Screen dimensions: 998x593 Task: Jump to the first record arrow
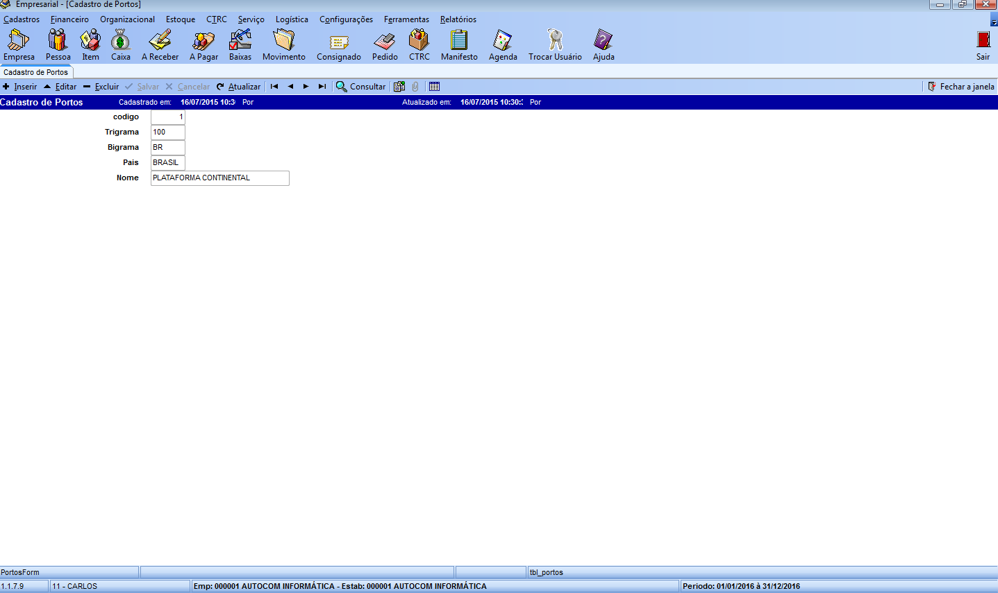click(274, 87)
